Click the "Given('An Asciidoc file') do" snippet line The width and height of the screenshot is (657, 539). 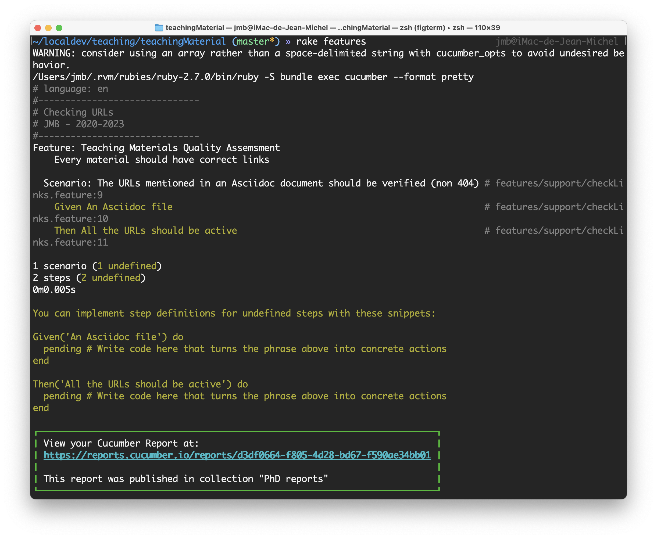tap(108, 337)
